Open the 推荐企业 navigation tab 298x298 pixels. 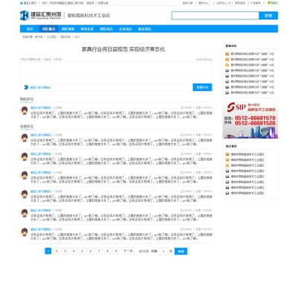[87, 29]
